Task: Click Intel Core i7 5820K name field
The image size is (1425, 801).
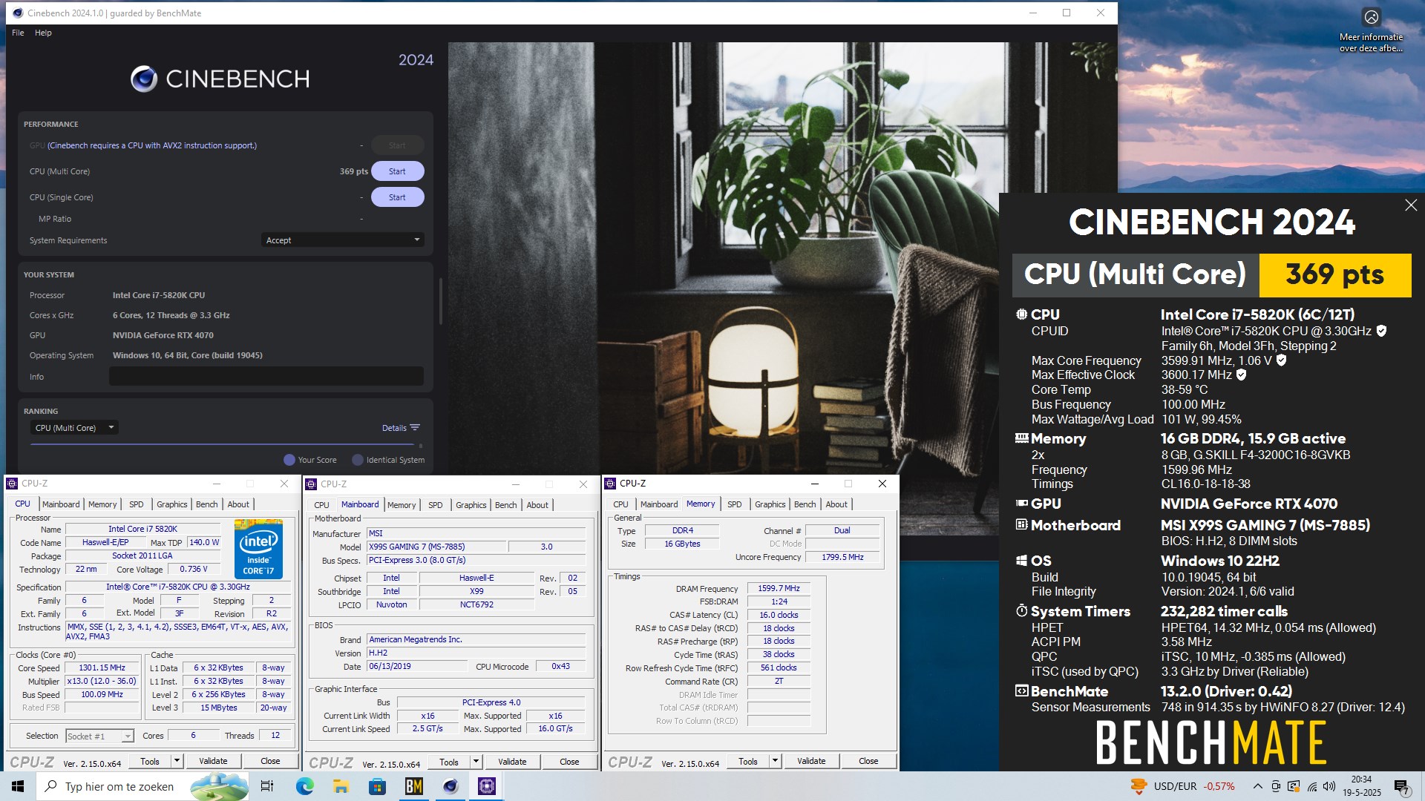Action: (142, 529)
